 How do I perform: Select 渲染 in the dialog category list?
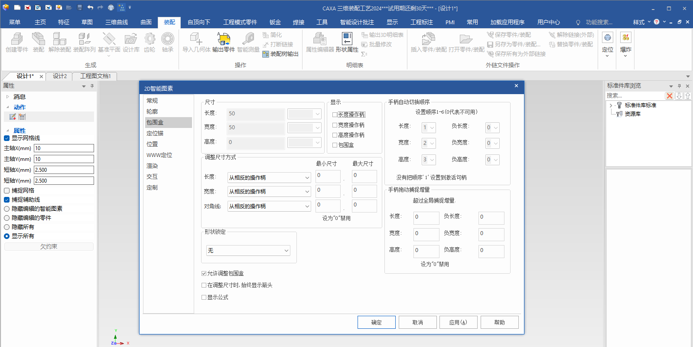tap(152, 166)
